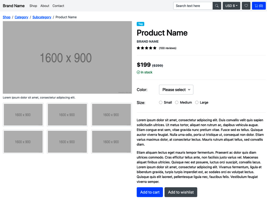Choose the Large size option

click(x=197, y=103)
